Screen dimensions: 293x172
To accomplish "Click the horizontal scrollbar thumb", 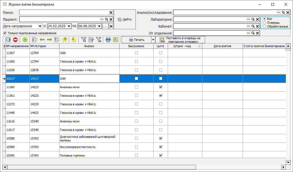I will 101,167.
